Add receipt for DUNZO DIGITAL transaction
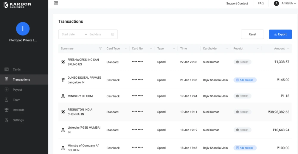This screenshot has height=154, width=298. [x=245, y=80]
